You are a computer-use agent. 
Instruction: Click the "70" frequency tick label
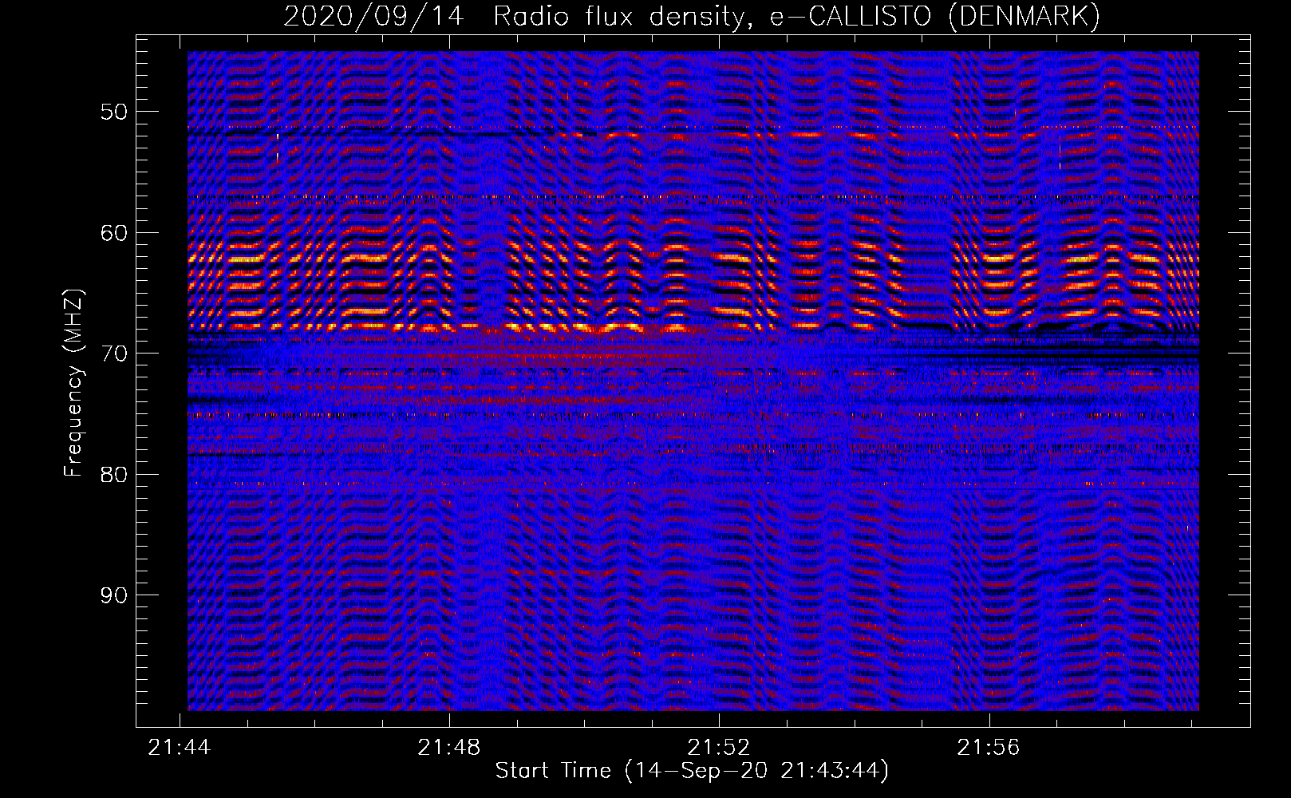click(x=114, y=354)
